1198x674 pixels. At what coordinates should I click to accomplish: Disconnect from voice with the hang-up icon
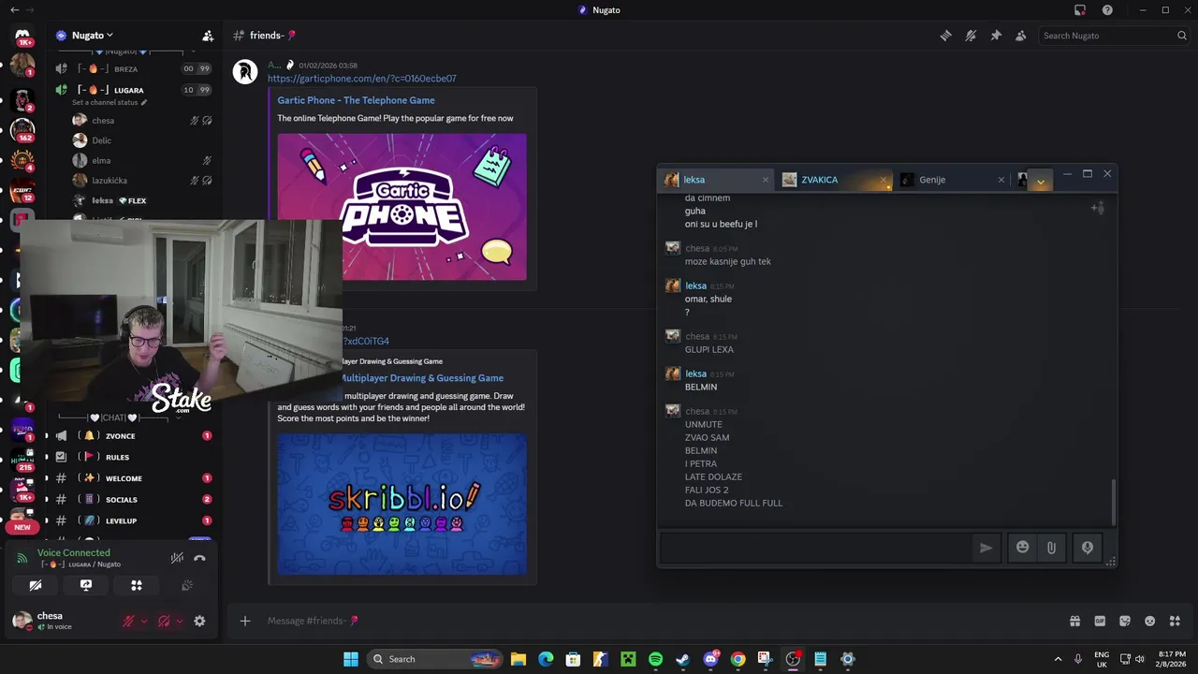click(x=199, y=558)
